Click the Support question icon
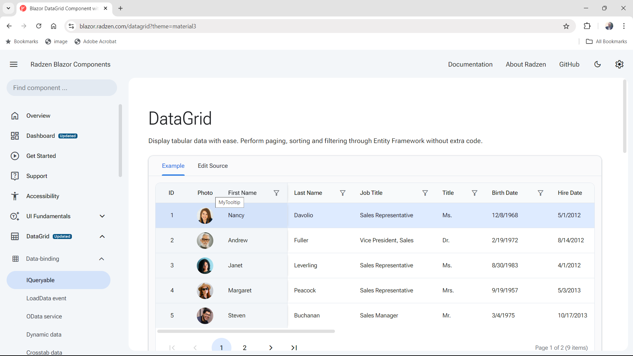The height and width of the screenshot is (356, 633). pos(15,176)
